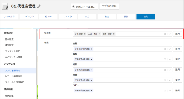Click 選択 button for 追加

point(177,70)
